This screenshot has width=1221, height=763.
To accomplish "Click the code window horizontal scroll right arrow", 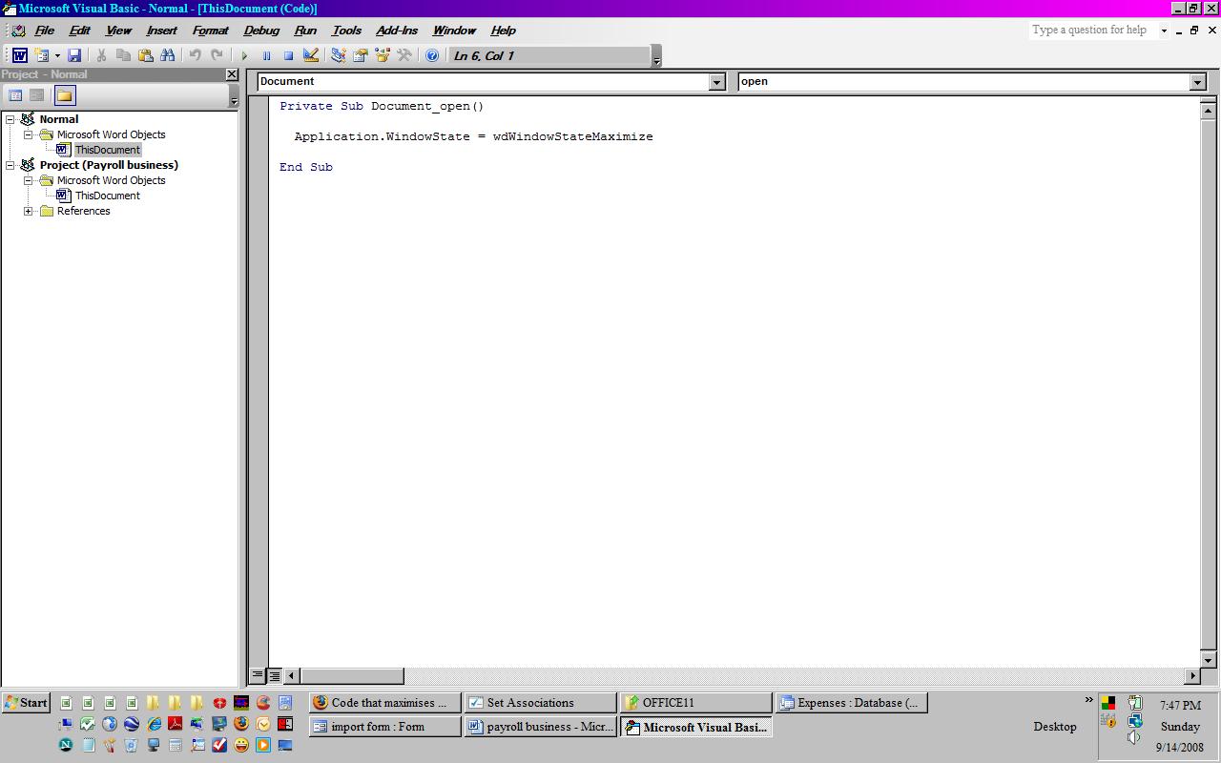I will pos(1192,676).
